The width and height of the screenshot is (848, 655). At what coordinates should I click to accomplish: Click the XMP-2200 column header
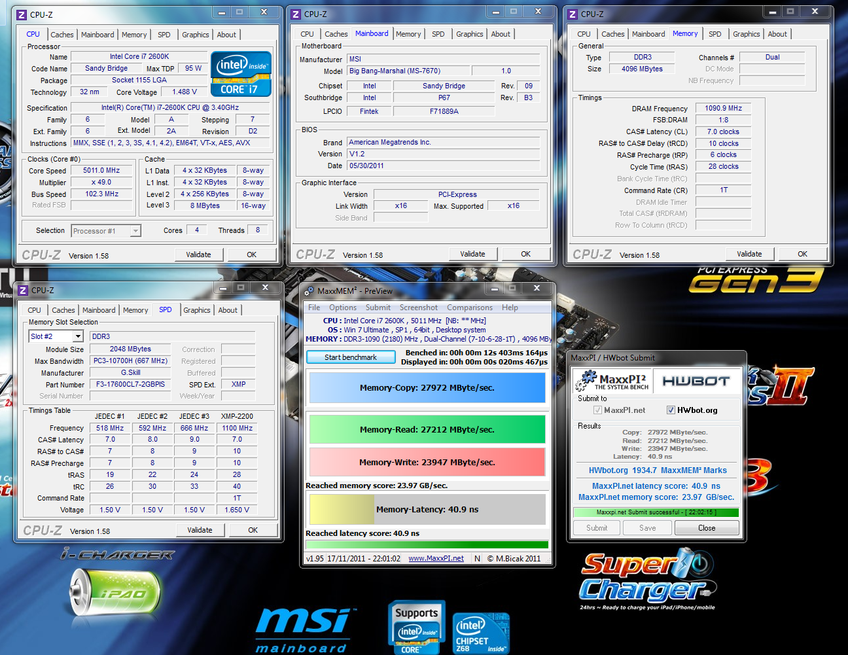237,416
